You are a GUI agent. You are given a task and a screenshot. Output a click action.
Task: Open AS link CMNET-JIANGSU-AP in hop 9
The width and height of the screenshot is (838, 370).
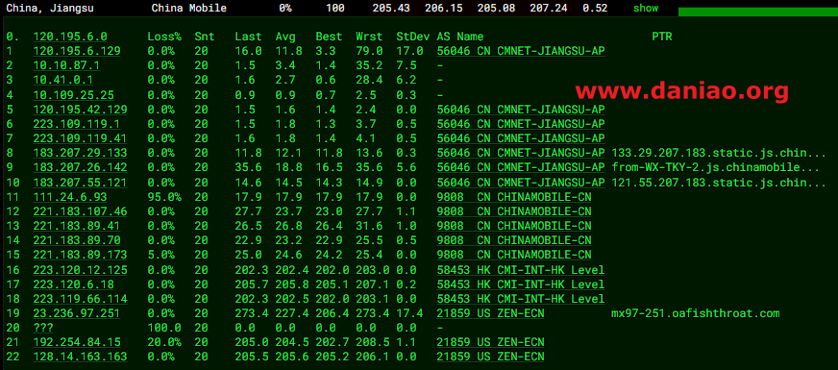(521, 167)
